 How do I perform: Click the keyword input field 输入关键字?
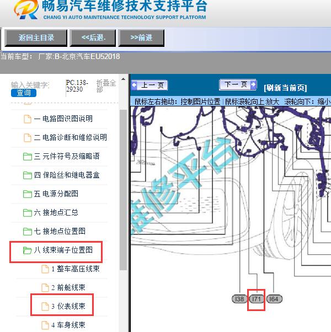click(30, 85)
